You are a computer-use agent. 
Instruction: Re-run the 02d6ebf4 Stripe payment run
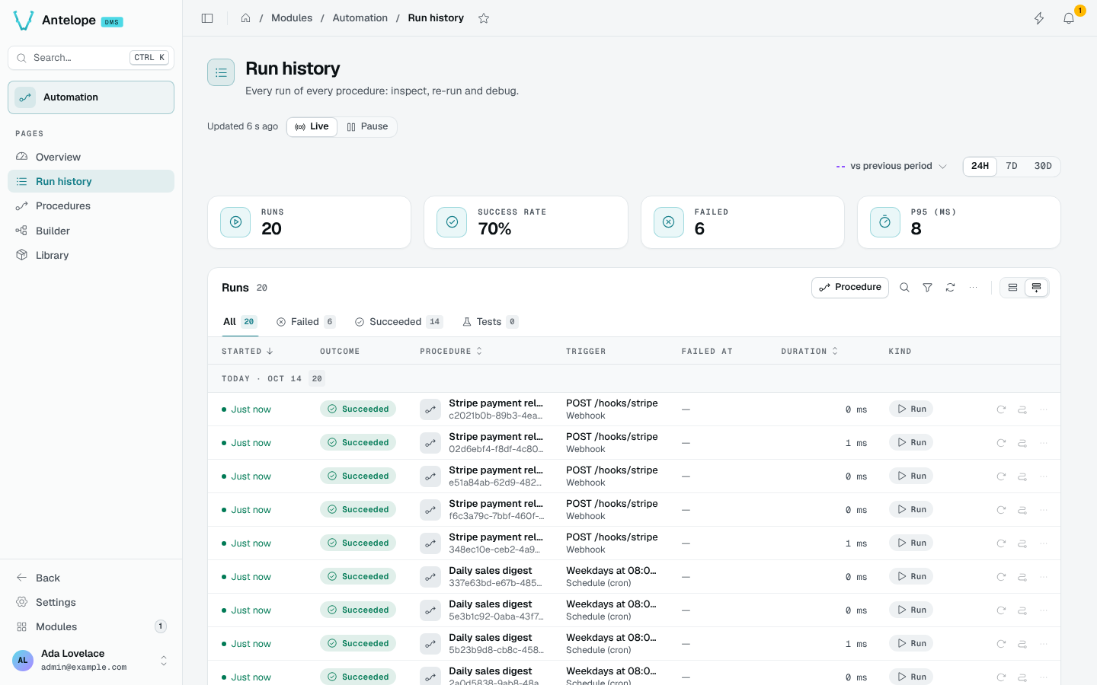[1001, 443]
